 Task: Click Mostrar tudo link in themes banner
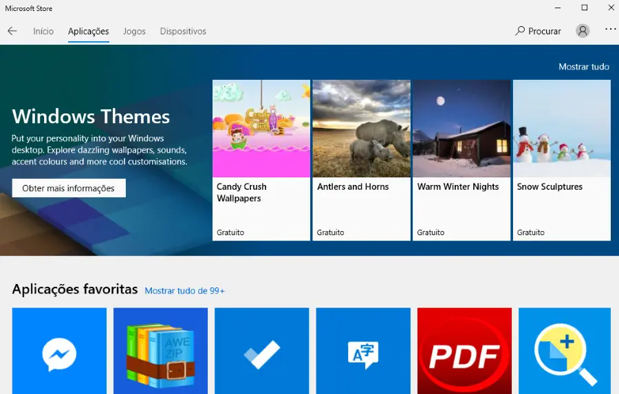click(x=583, y=67)
